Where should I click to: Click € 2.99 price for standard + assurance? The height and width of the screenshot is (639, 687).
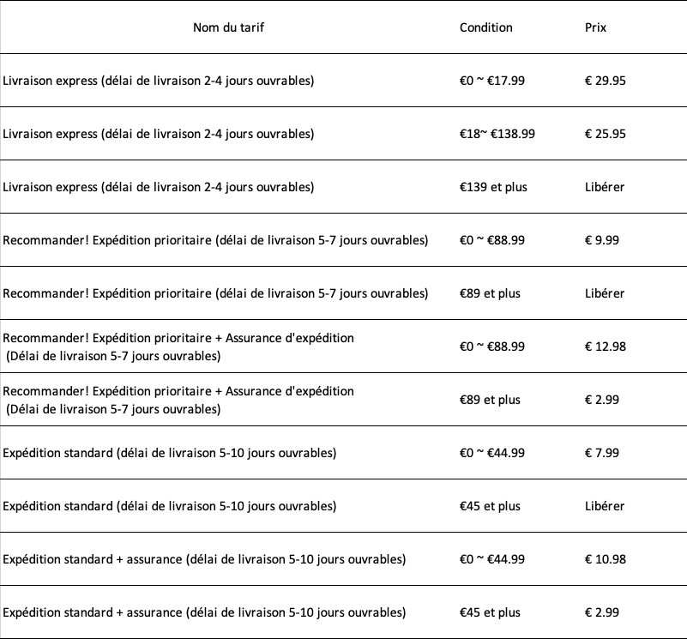pyautogui.click(x=601, y=612)
